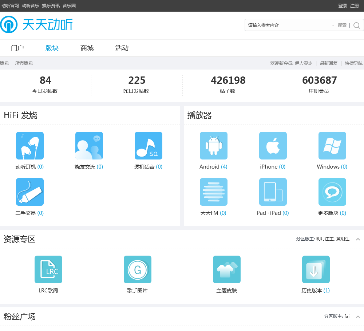
Task: Click the 烧友交流 (0) text link
Action: click(89, 167)
